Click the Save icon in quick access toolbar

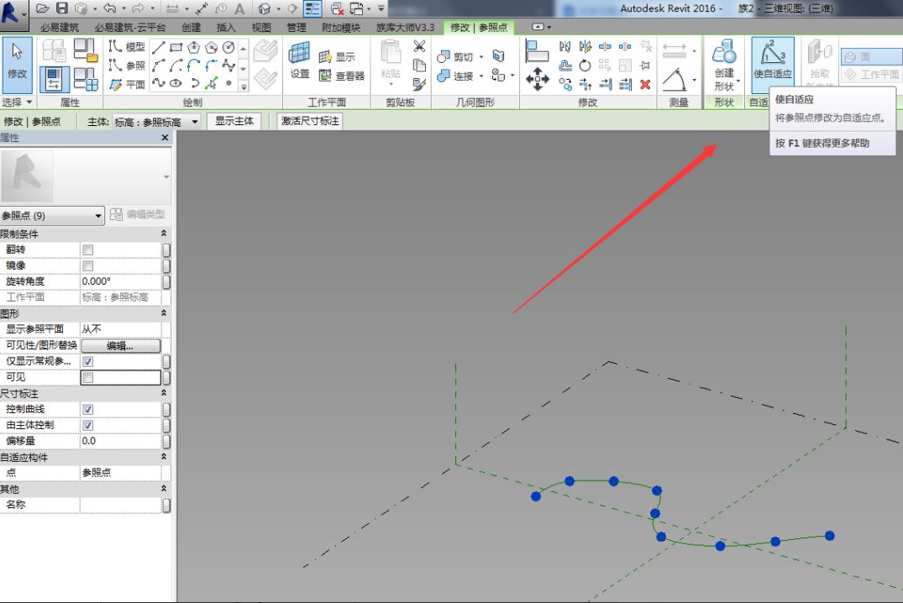click(x=61, y=8)
